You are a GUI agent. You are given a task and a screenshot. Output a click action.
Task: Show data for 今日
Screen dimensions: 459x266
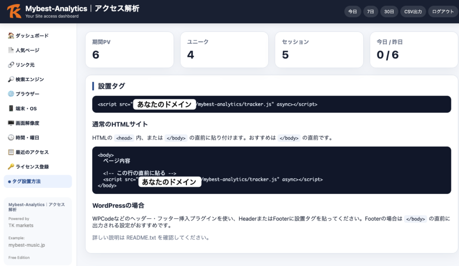[x=352, y=12]
